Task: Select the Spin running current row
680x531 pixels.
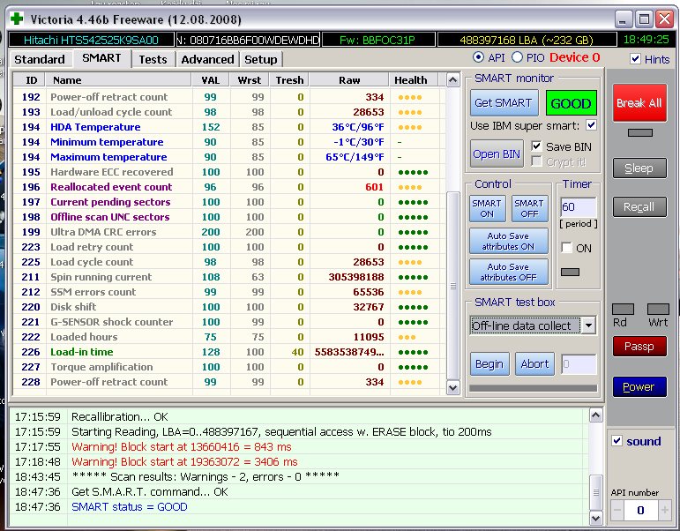Action: [229, 277]
